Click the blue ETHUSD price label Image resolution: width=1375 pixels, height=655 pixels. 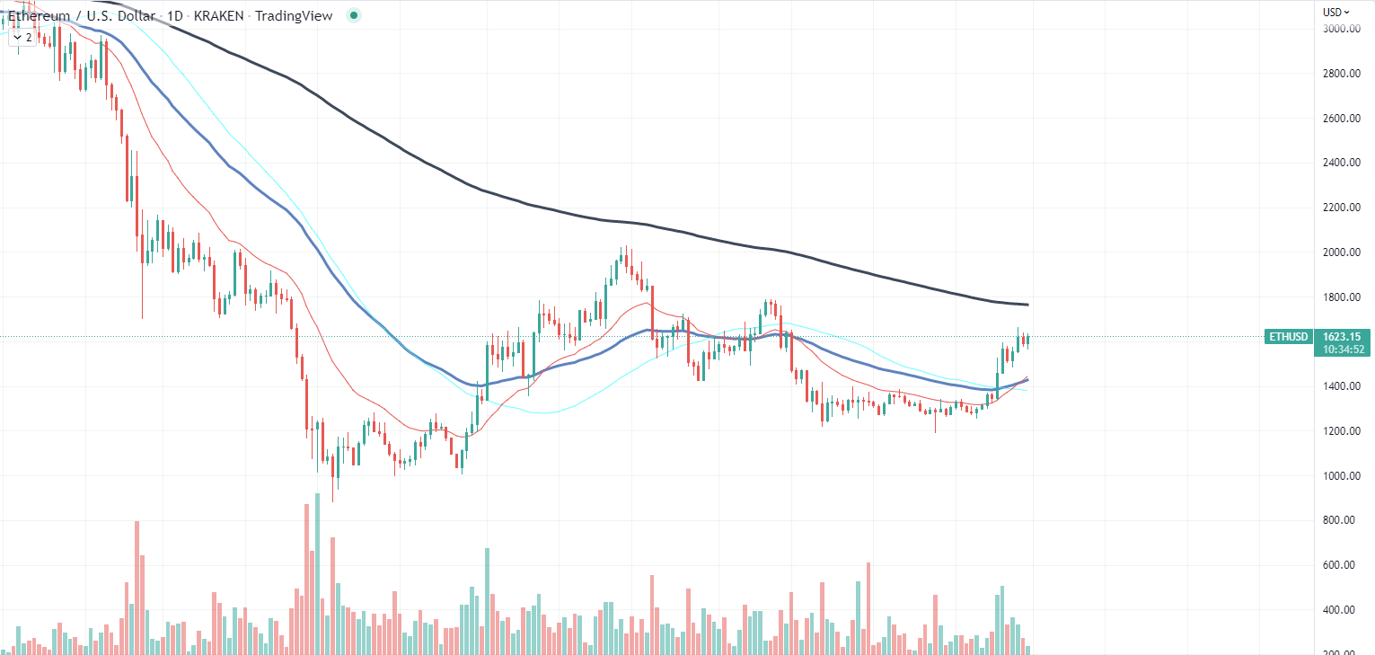point(1288,337)
